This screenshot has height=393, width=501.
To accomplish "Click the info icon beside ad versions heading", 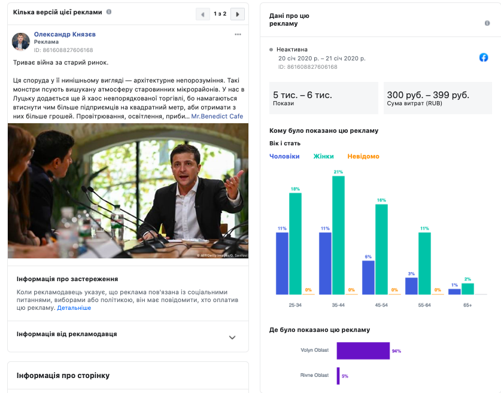I will point(108,12).
